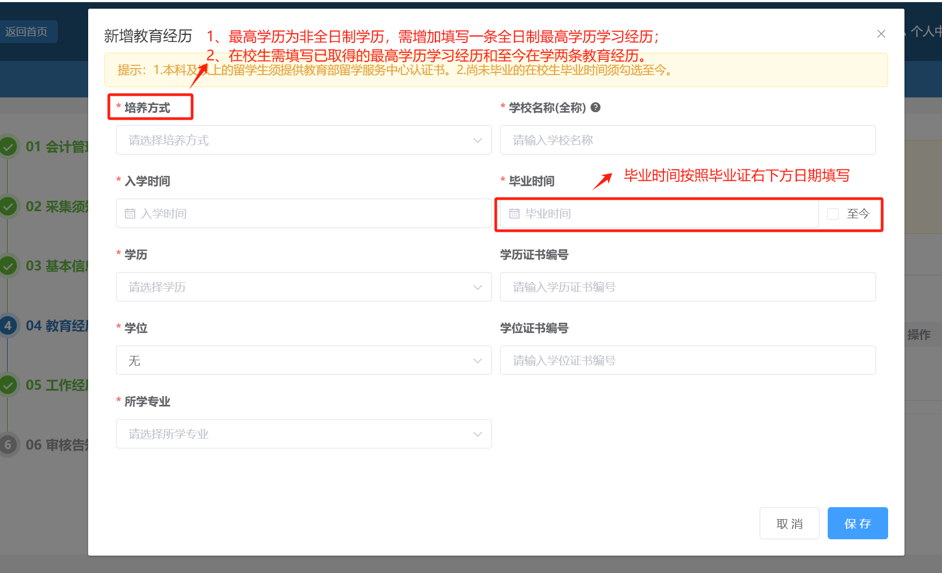The image size is (942, 573).
Task: Expand the 学历 dropdown list
Action: 304,287
